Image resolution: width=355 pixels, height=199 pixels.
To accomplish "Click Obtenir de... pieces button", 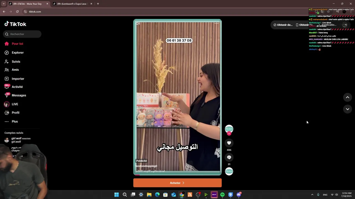I will click(x=283, y=25).
